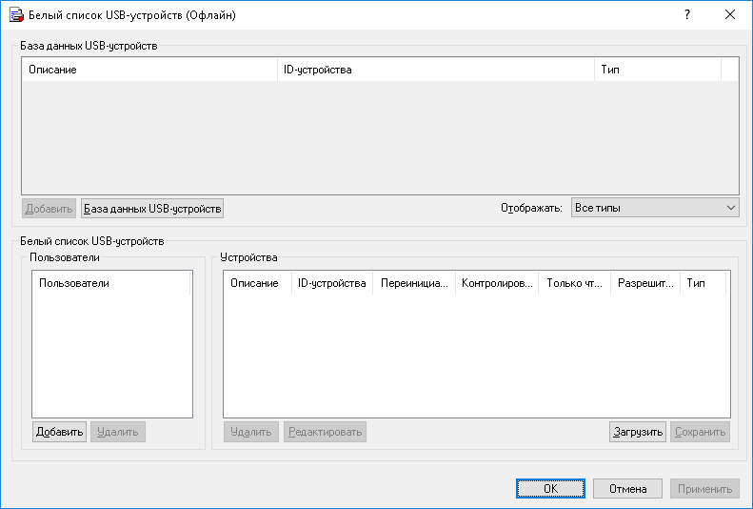This screenshot has width=753, height=509.
Task: Select the "Пользователи" list column header
Action: coord(111,283)
